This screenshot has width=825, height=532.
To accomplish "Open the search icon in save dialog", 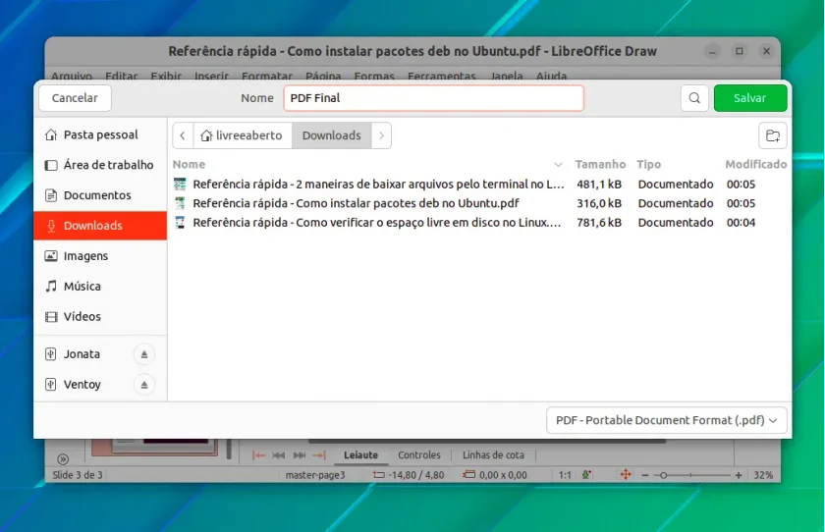I will coord(694,98).
